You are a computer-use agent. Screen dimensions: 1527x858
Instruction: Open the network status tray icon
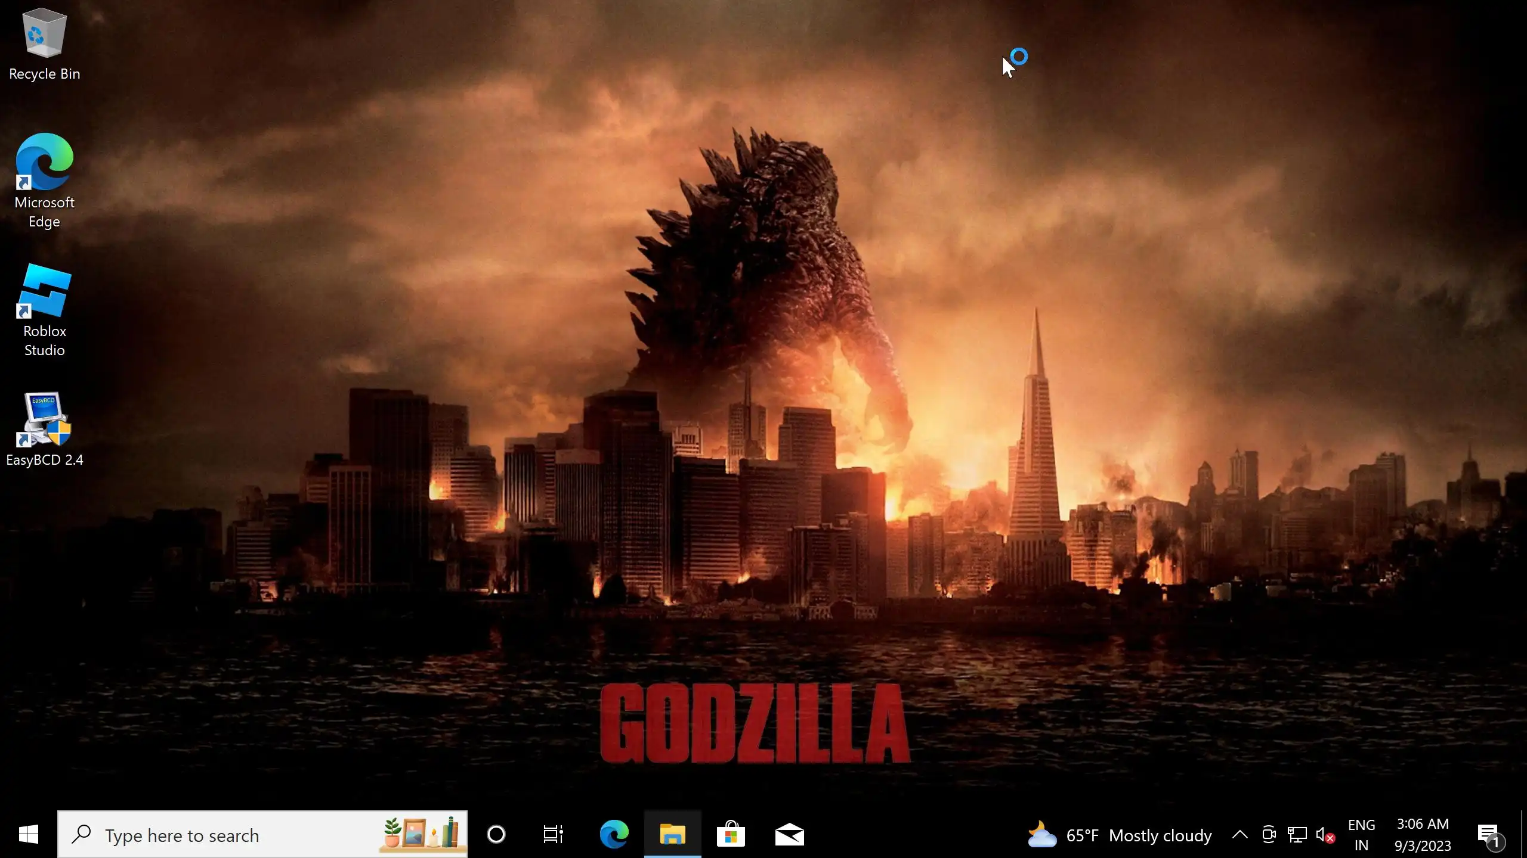(1297, 835)
